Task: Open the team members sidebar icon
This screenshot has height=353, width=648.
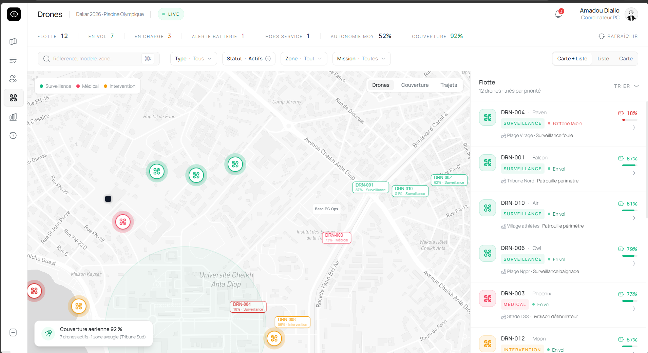Action: point(13,79)
